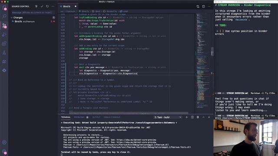Split the editor to the right

click(x=204, y=6)
